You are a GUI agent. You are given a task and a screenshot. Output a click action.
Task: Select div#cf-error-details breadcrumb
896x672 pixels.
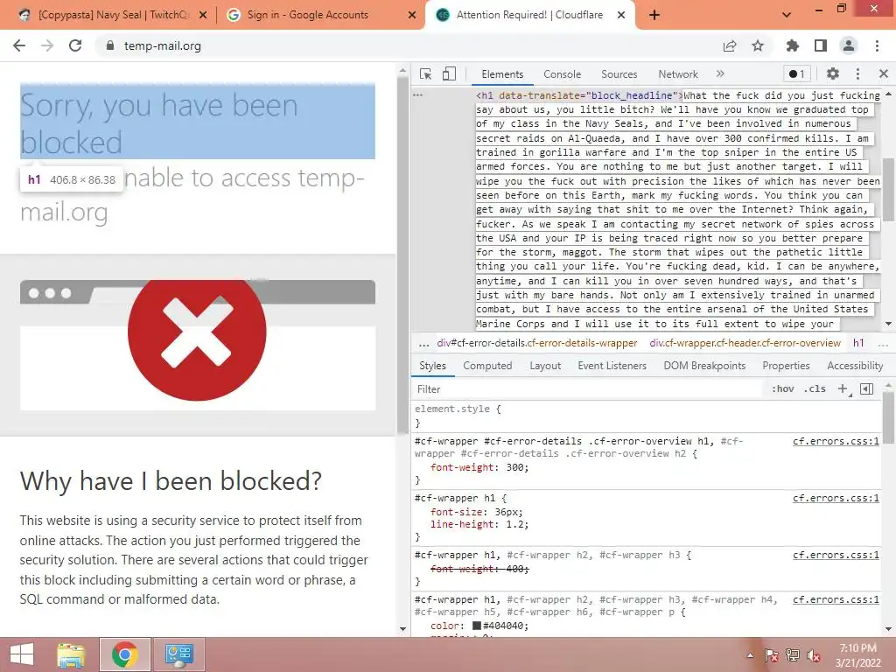click(x=536, y=343)
